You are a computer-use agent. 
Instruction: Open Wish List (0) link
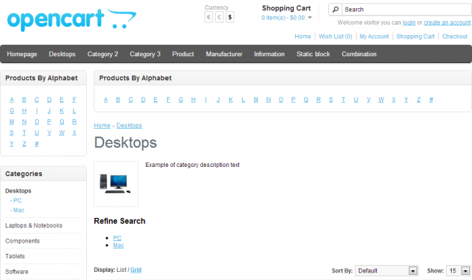[336, 37]
